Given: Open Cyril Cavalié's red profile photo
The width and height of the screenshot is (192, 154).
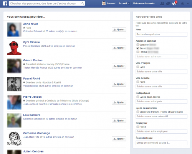Looking at the screenshot, I should (x=14, y=48).
